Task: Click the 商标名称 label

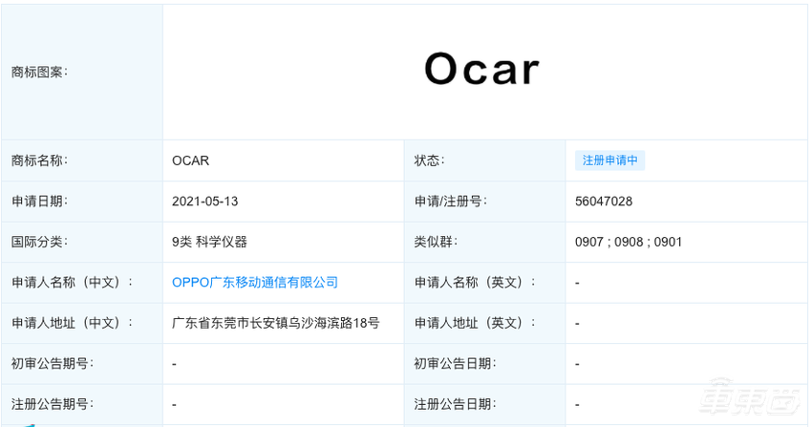Action: point(39,160)
